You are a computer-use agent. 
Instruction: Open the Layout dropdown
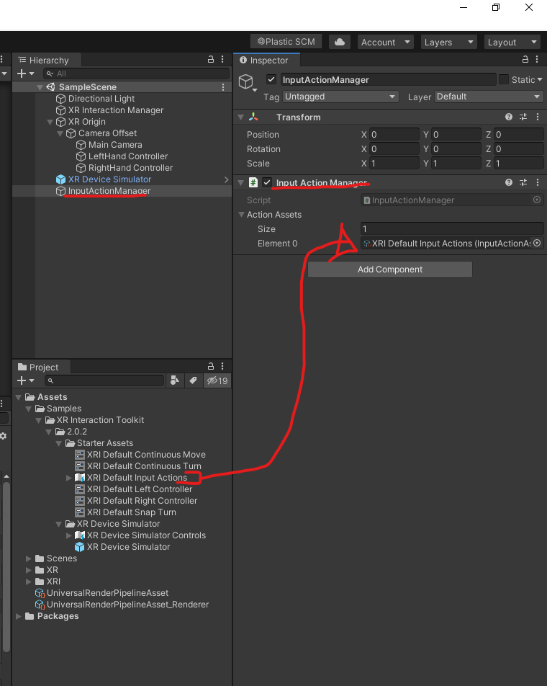coord(512,42)
